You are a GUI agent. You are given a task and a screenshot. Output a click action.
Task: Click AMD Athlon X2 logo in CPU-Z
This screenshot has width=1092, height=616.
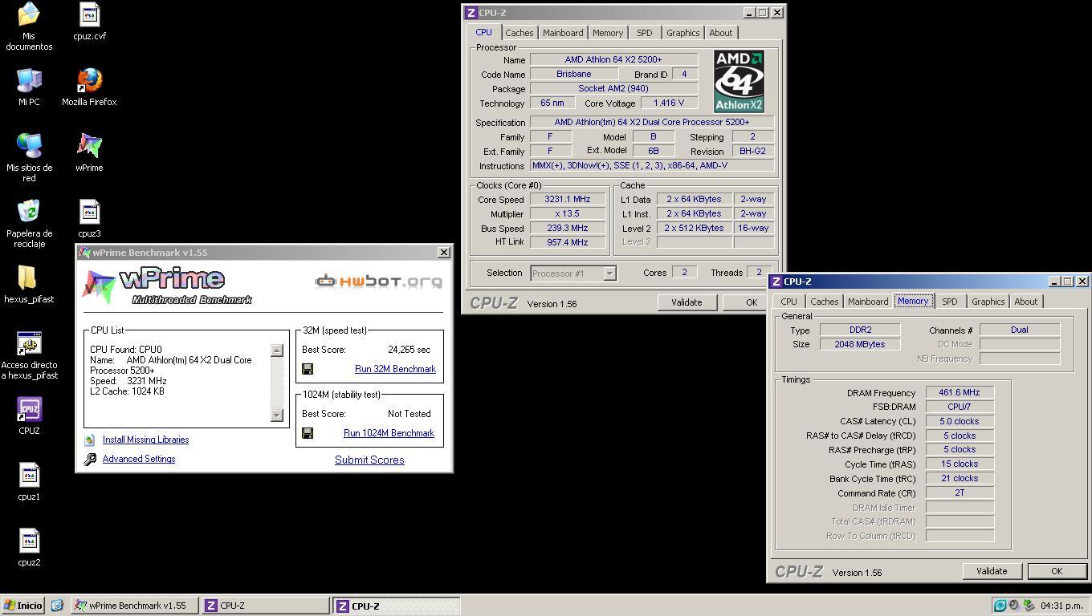click(x=739, y=82)
